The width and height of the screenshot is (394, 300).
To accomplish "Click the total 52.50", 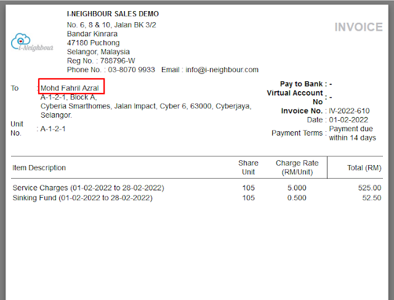I will [x=372, y=198].
